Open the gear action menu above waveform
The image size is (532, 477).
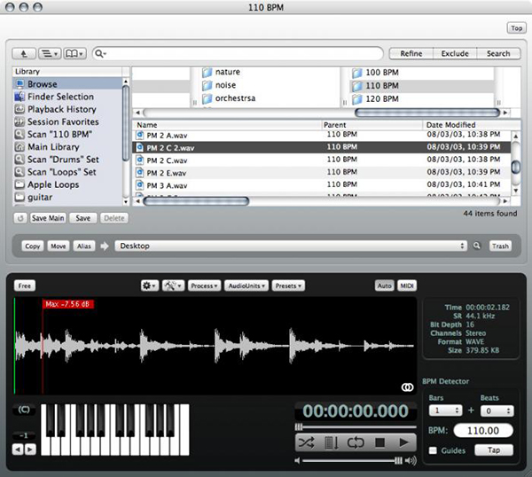click(x=149, y=285)
